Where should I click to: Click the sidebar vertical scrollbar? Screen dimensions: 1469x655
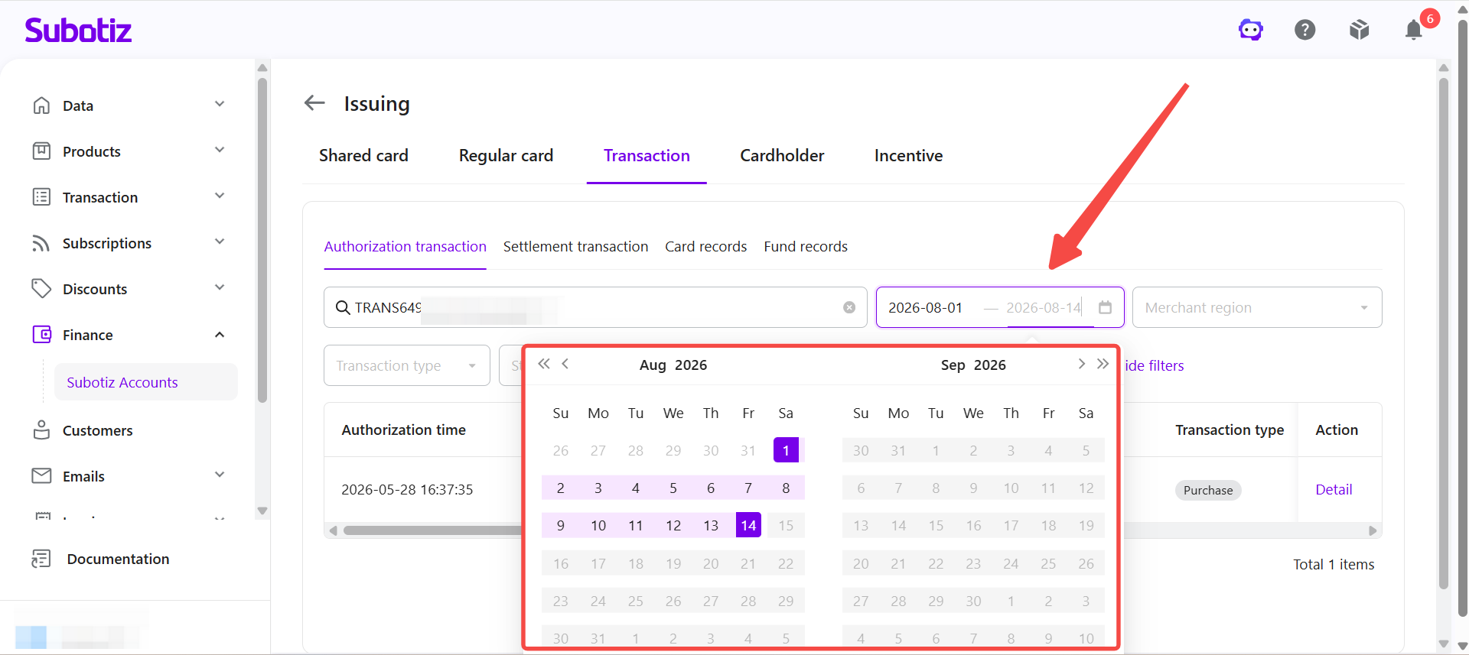click(x=262, y=240)
